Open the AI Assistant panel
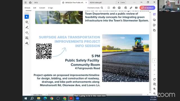 pos(147,8)
